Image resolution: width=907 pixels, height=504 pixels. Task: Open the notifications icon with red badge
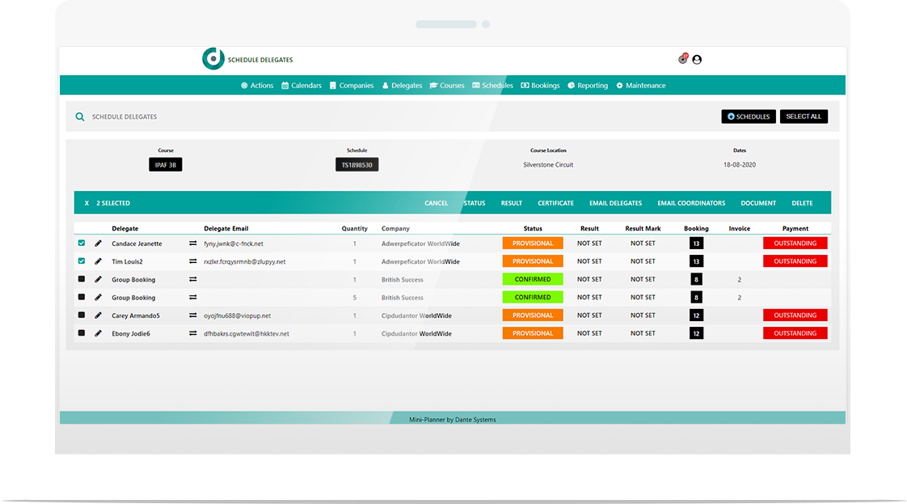(x=683, y=59)
